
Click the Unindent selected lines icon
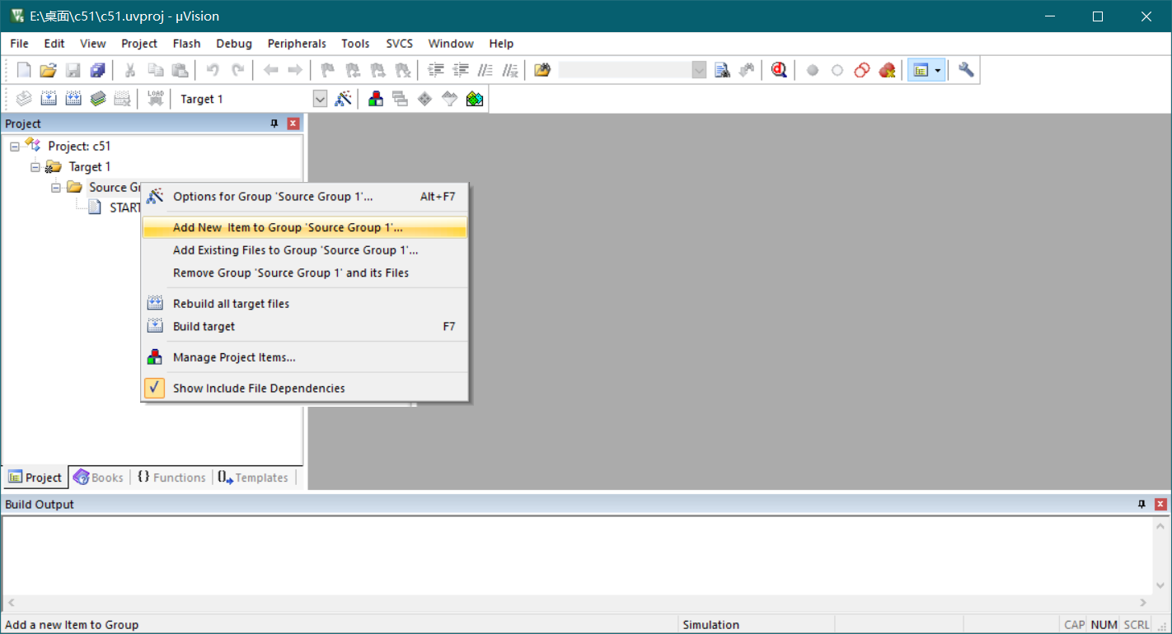coord(461,70)
